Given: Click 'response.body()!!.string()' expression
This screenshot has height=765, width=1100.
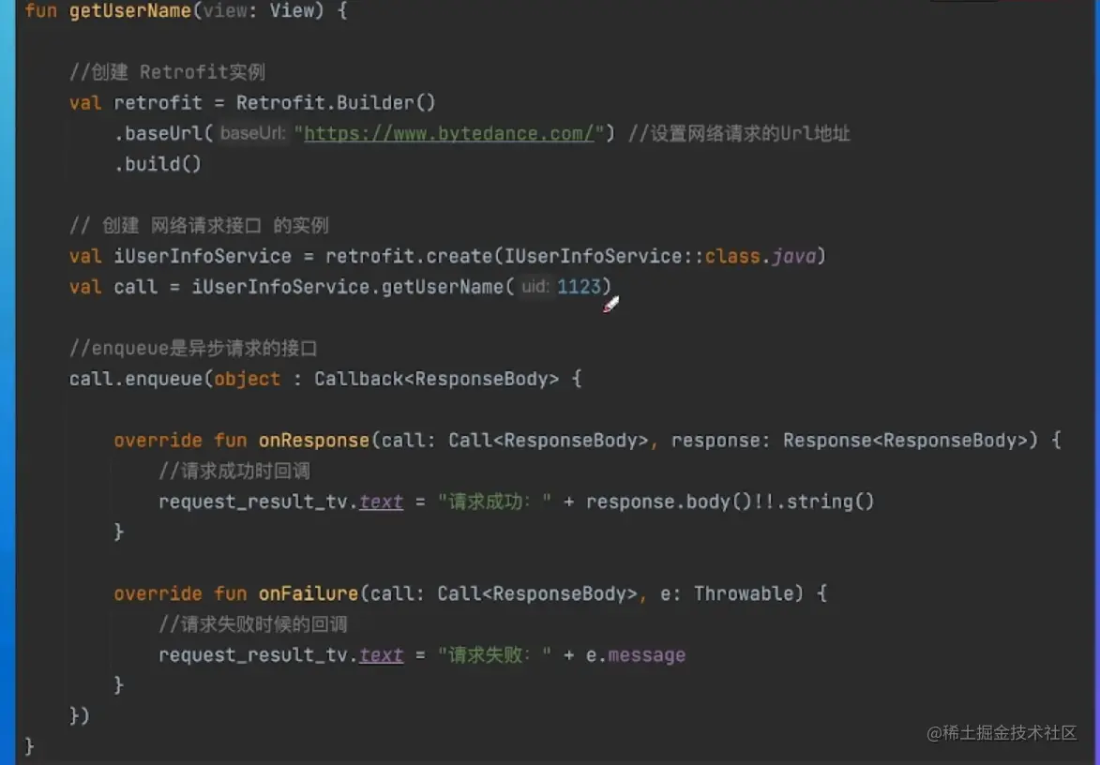Looking at the screenshot, I should tap(730, 502).
